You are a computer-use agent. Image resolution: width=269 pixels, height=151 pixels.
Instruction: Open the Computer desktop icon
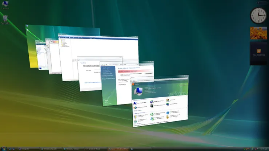(5, 5)
